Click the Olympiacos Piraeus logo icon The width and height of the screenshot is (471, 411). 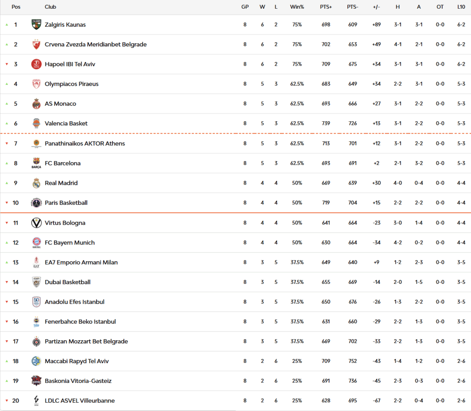[36, 84]
